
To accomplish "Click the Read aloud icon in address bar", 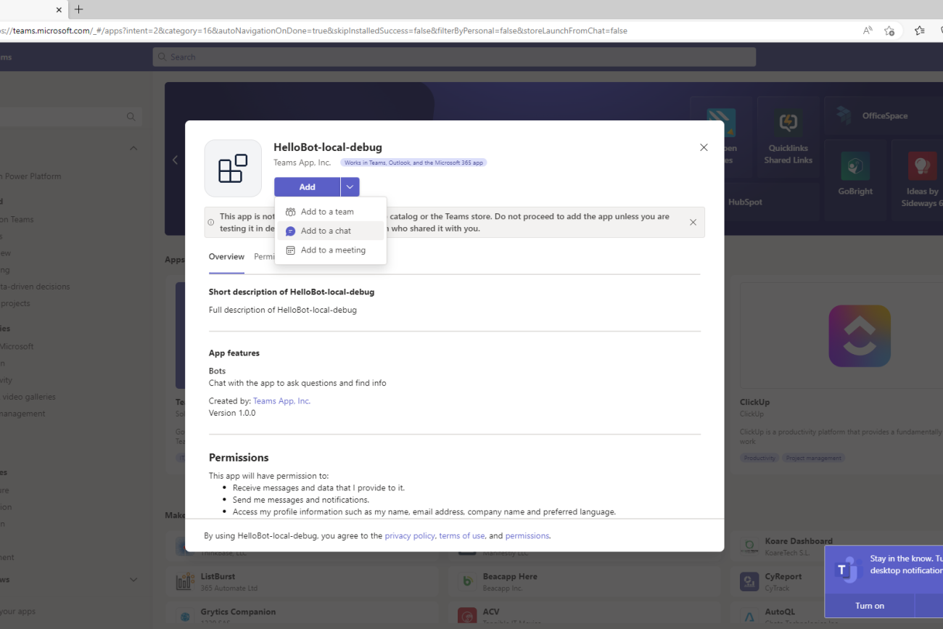I will point(868,30).
